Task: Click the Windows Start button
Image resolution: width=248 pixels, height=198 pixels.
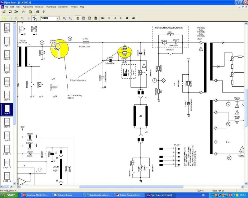Action: 9,195
